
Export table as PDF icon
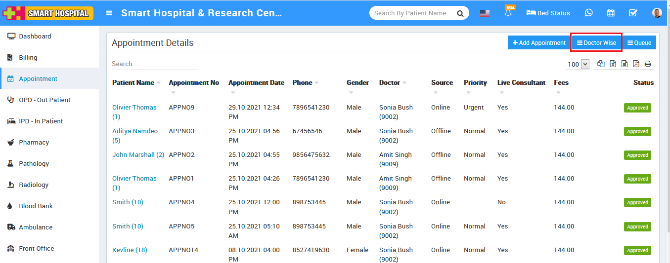click(x=636, y=64)
